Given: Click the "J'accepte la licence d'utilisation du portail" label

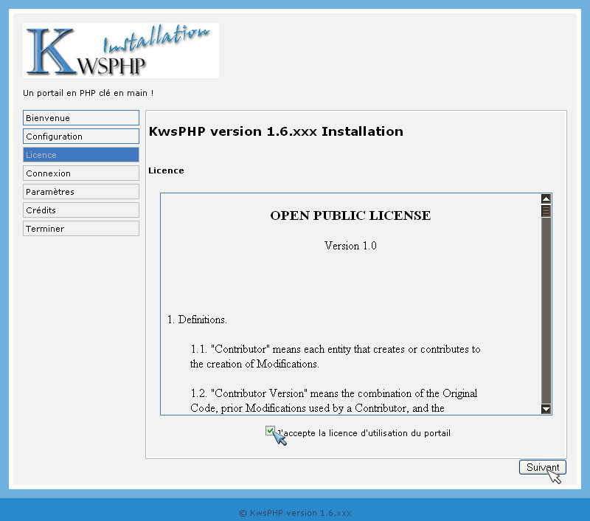Looking at the screenshot, I should [364, 433].
